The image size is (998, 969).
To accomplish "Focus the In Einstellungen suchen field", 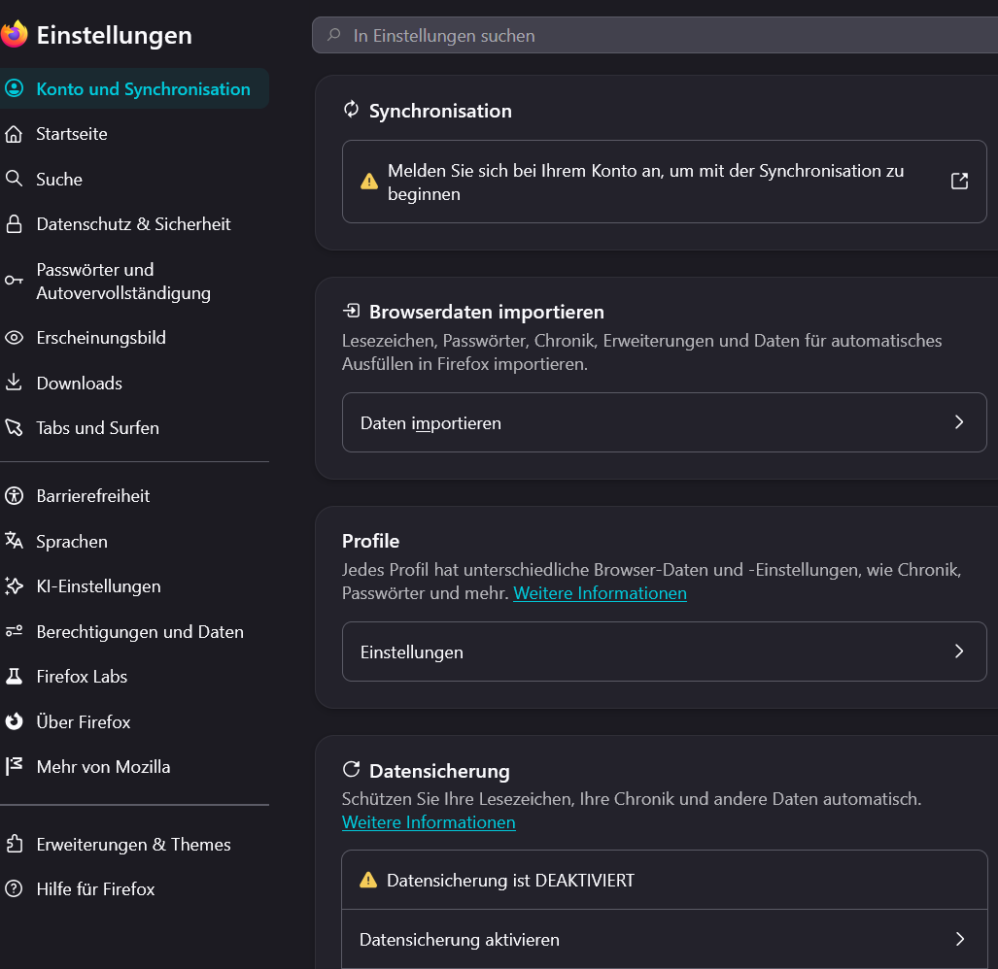I will pos(655,35).
